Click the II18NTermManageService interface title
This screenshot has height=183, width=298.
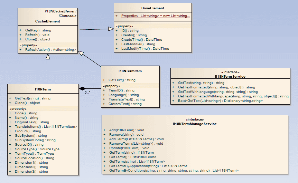(x=195, y=123)
